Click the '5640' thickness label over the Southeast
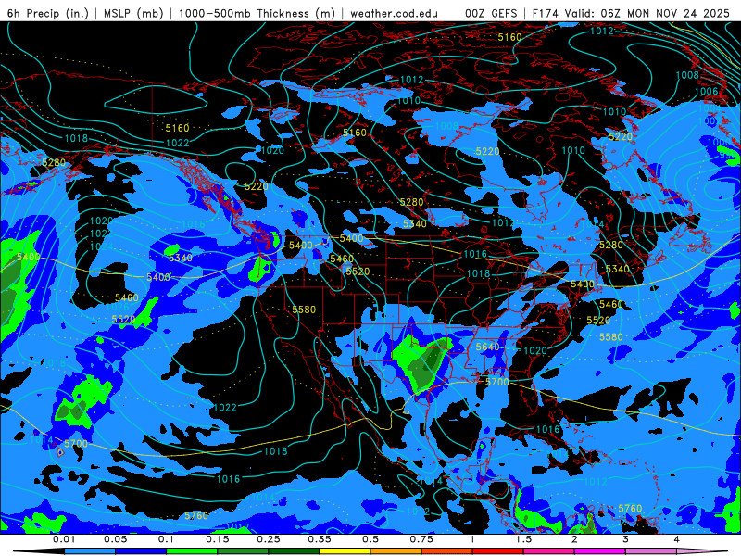Viewport: 741px width, 556px height. [x=488, y=347]
